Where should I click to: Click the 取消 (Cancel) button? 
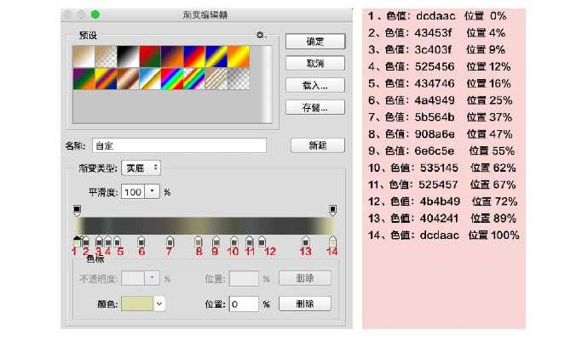pyautogui.click(x=315, y=63)
